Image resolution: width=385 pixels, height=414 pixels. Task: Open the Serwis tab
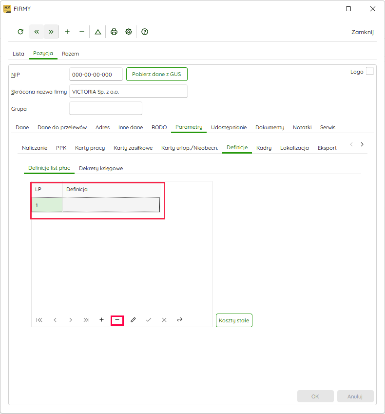coord(328,127)
